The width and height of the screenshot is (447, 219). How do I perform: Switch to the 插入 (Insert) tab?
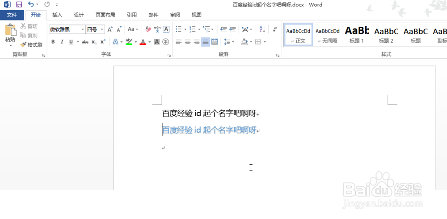[57, 15]
